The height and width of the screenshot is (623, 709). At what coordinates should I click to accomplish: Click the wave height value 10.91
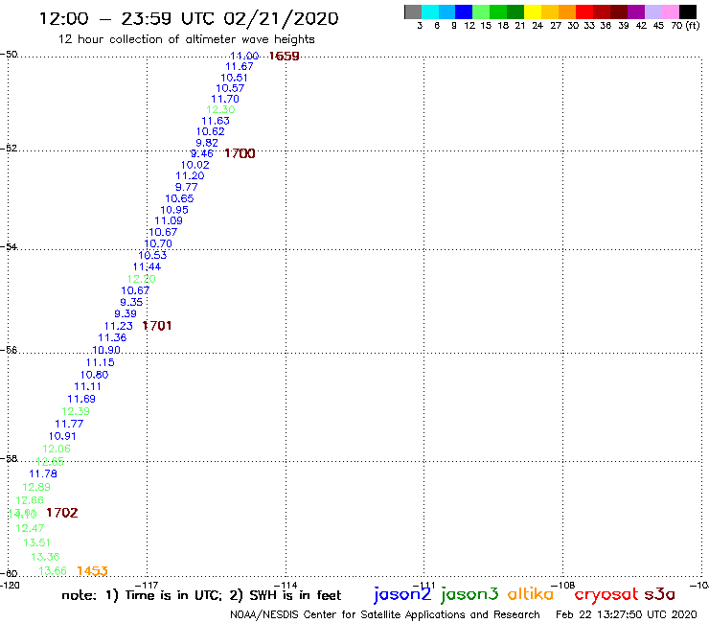[62, 437]
